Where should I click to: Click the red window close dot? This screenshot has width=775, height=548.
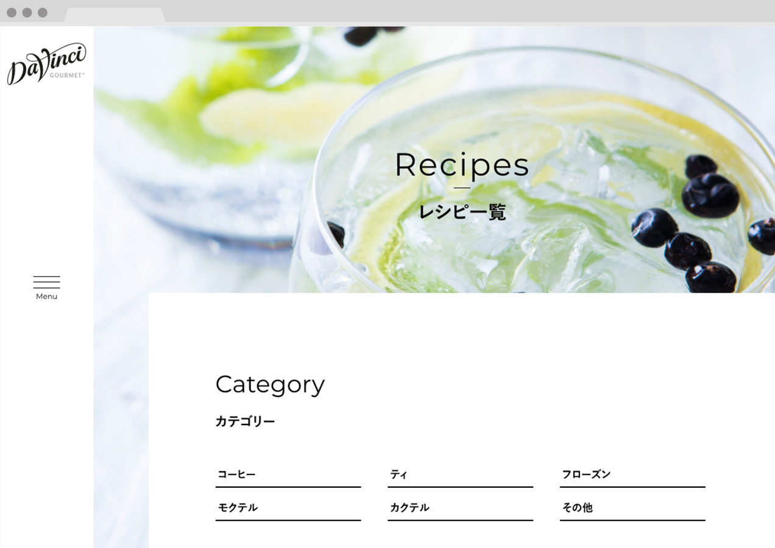pyautogui.click(x=11, y=13)
